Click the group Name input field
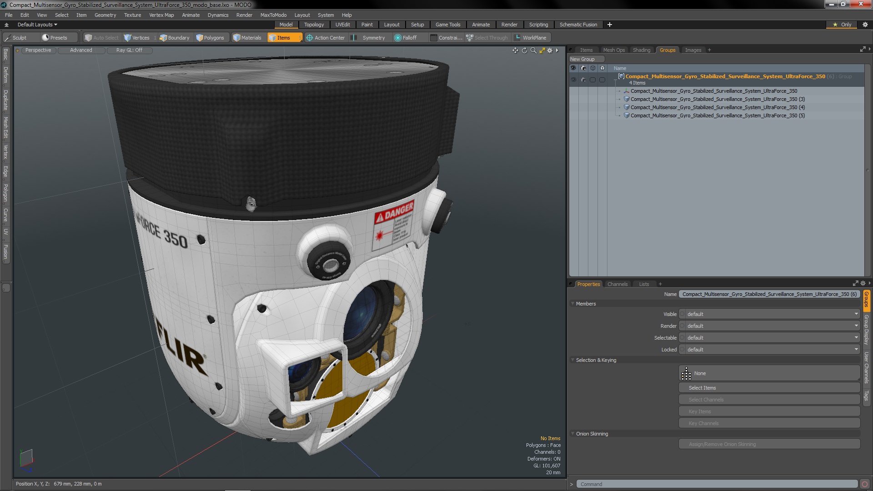The image size is (873, 491). (x=769, y=294)
